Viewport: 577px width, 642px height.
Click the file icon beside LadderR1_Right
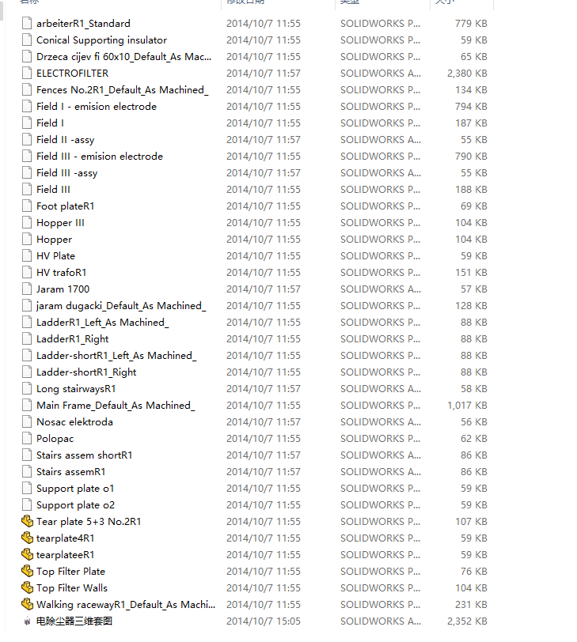coord(27,339)
